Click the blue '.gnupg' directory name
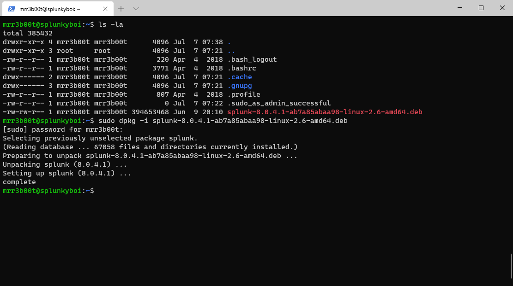Screen dimensions: 513x286 pyautogui.click(x=240, y=86)
